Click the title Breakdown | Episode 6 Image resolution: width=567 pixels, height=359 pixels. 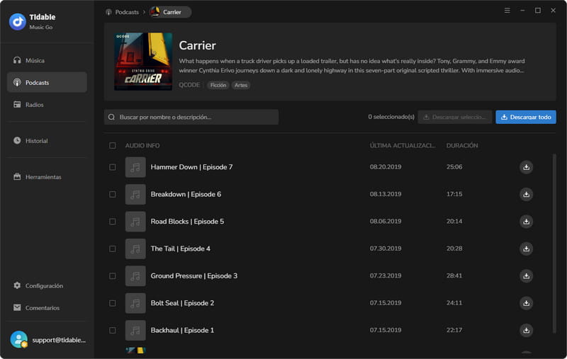[186, 194]
